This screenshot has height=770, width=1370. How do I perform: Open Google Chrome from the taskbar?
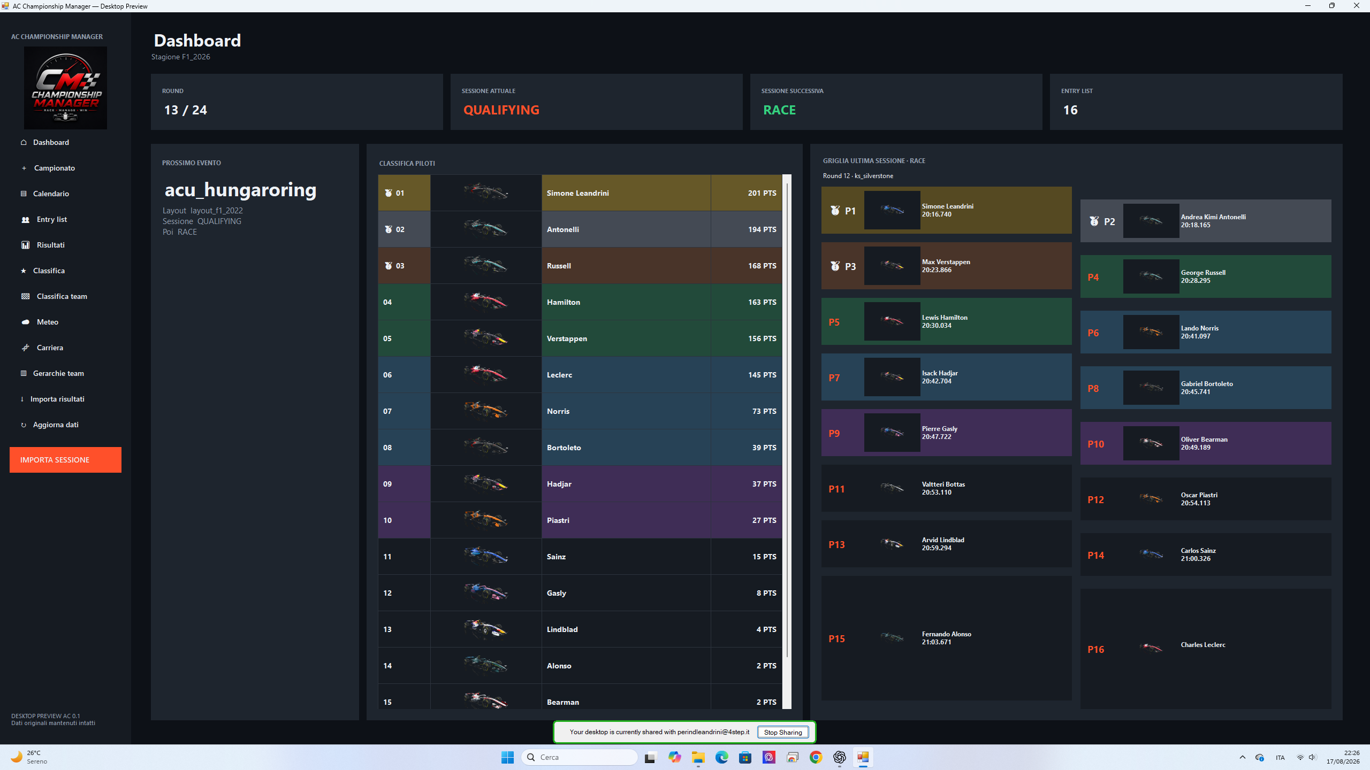tap(816, 757)
